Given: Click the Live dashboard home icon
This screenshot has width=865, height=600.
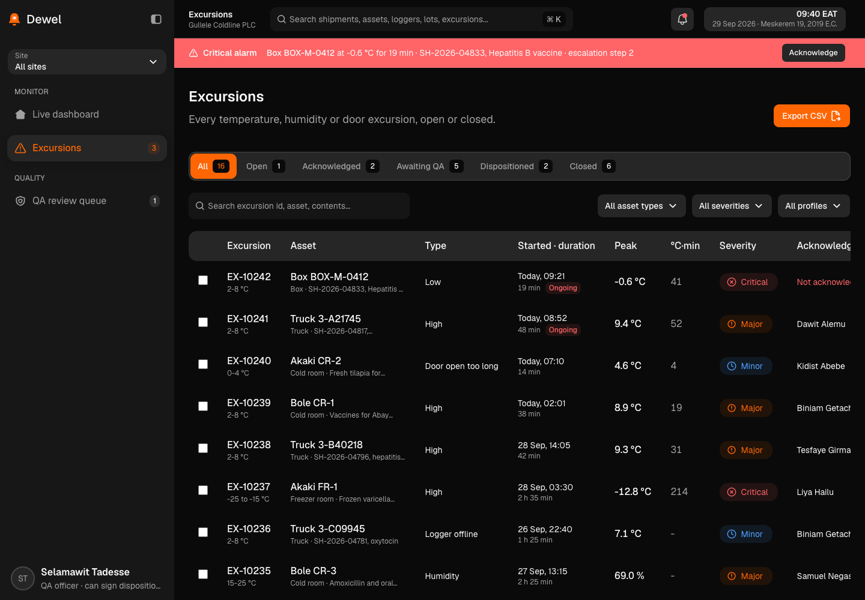Looking at the screenshot, I should 20,115.
